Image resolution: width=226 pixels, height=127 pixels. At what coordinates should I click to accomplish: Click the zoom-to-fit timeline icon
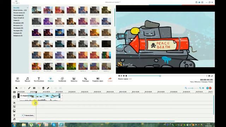click(203, 88)
